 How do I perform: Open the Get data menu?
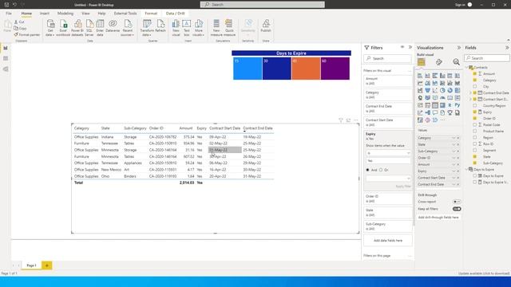(50, 28)
